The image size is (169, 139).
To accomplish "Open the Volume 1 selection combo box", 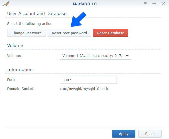I will pyautogui.click(x=95, y=56).
